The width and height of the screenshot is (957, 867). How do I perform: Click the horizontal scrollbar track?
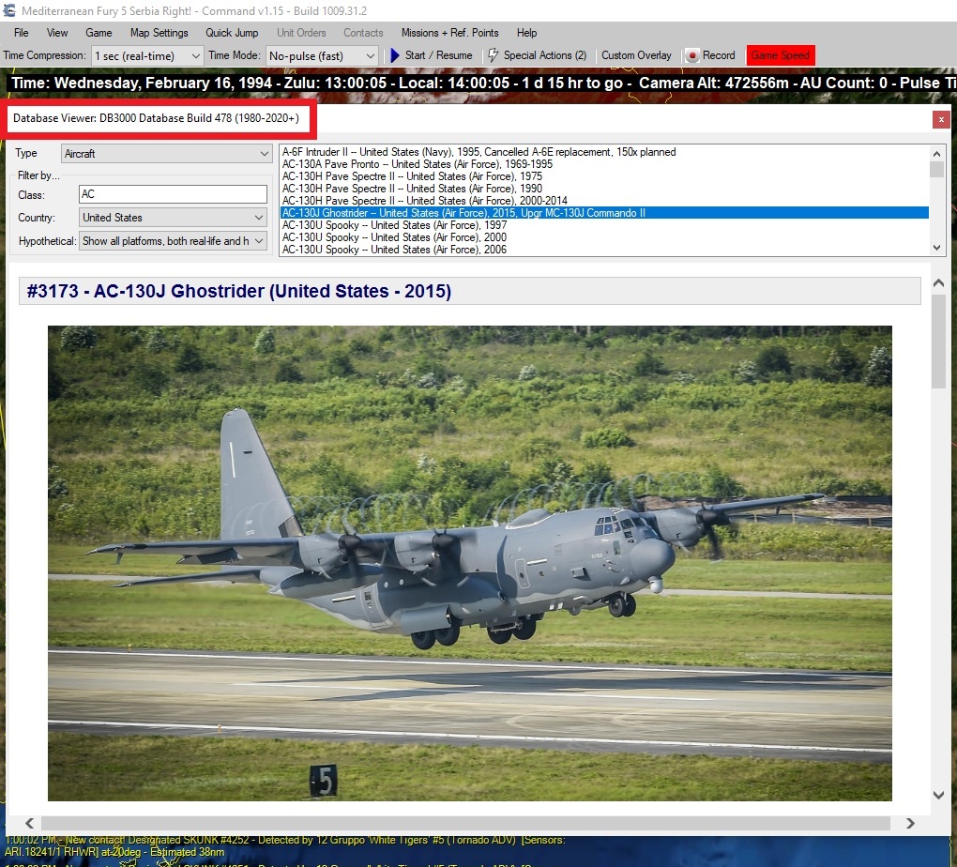point(466,823)
